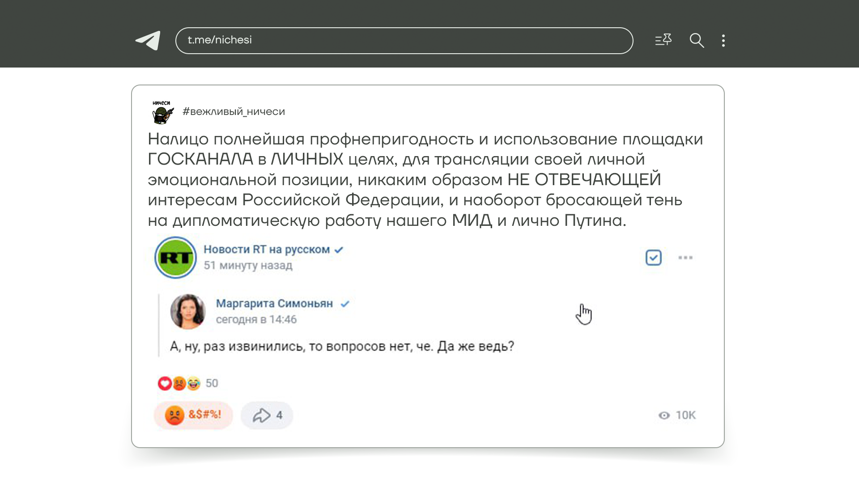Screen dimensions: 859x483
Task: Expand the post's three-dot options menu
Action: 685,258
